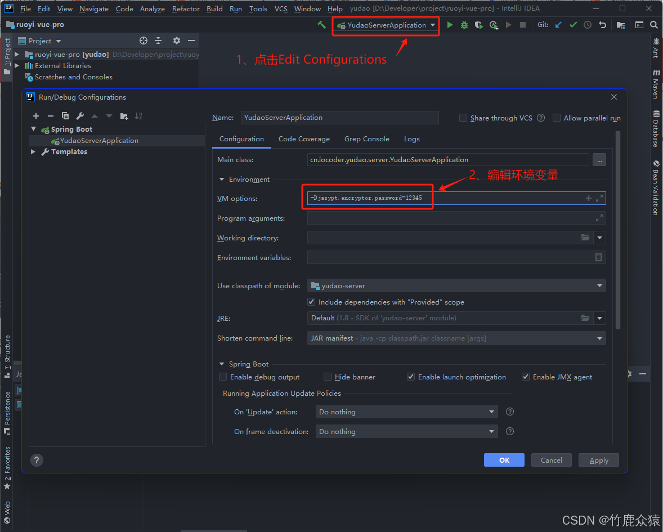
Task: Click the plus icon inside VM options
Action: tap(588, 198)
